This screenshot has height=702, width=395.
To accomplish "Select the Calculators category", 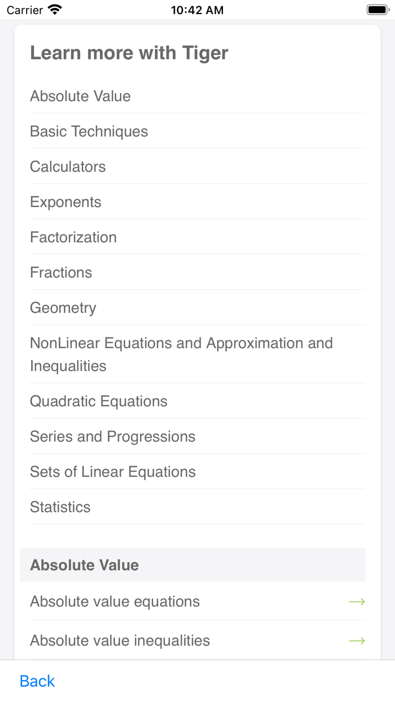I will [x=68, y=166].
